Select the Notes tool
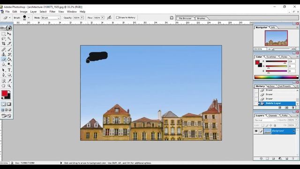 (x=3, y=81)
